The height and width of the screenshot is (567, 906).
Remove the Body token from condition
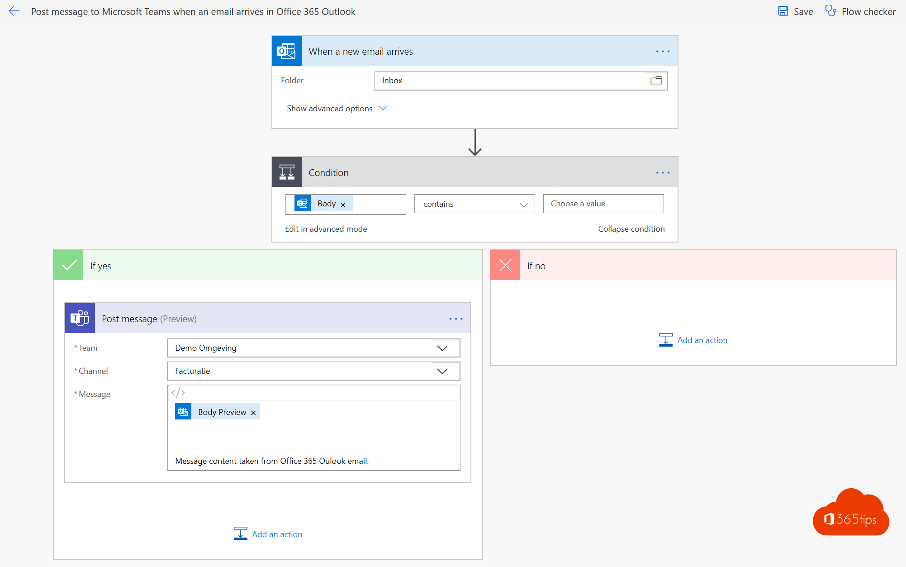(x=343, y=205)
